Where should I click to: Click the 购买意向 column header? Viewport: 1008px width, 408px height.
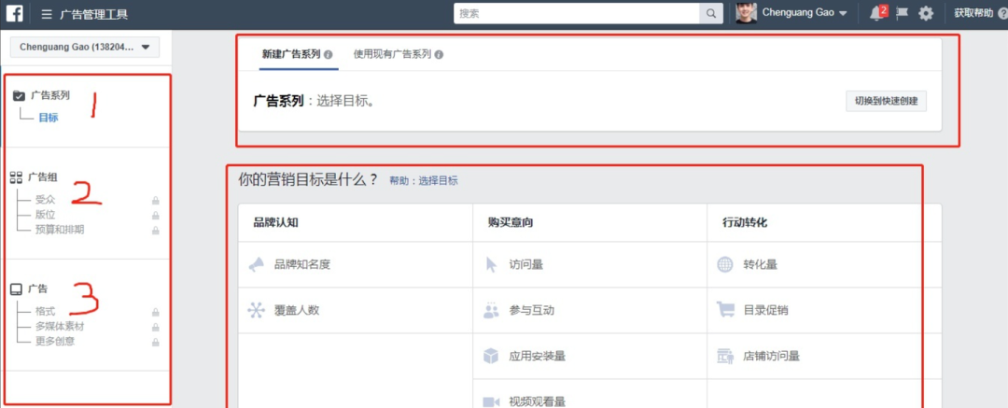511,222
